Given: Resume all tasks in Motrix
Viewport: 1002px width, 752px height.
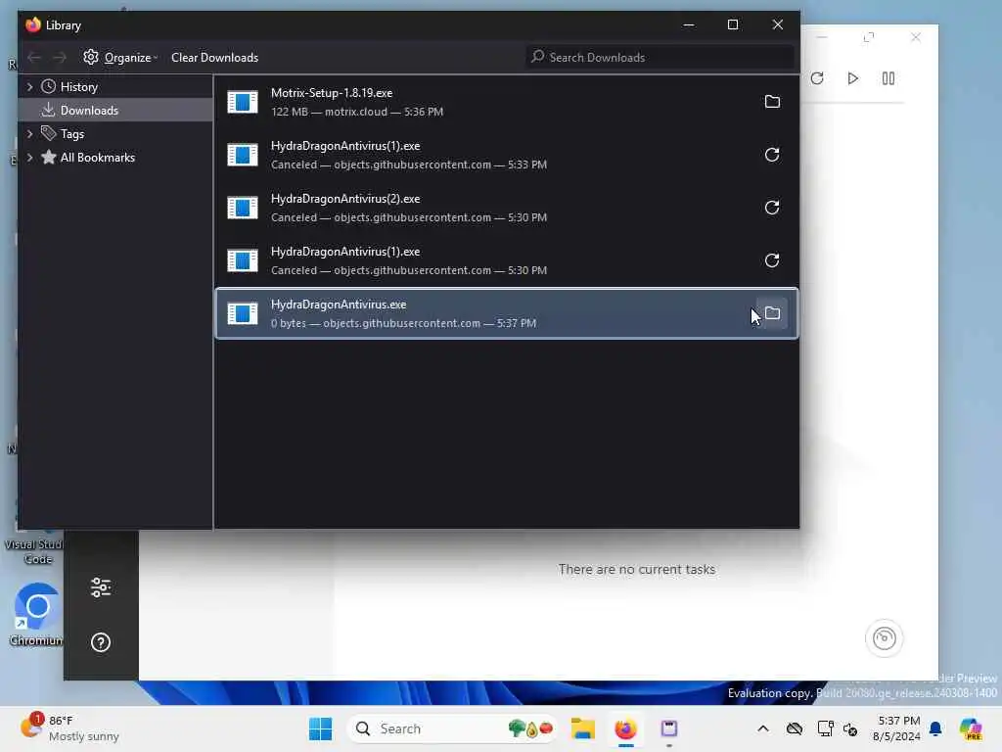Looking at the screenshot, I should pyautogui.click(x=852, y=78).
